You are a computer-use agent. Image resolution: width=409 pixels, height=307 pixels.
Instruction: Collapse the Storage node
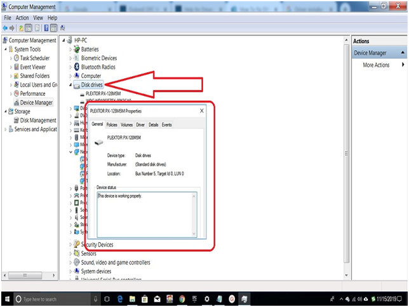point(6,111)
